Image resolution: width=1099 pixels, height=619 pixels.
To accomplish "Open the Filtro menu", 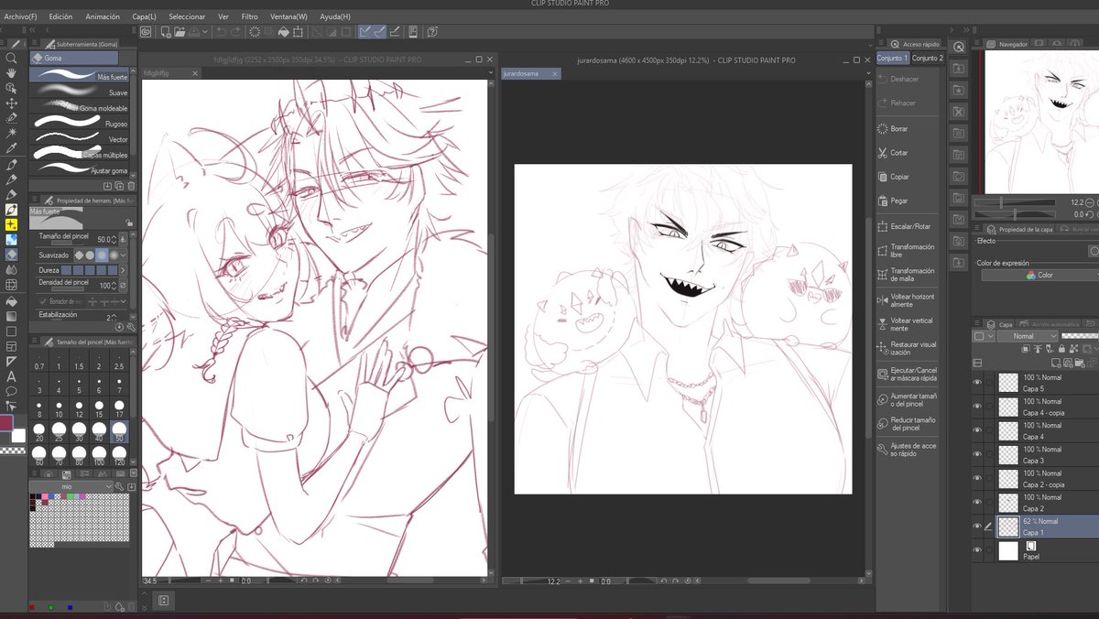I will (249, 16).
